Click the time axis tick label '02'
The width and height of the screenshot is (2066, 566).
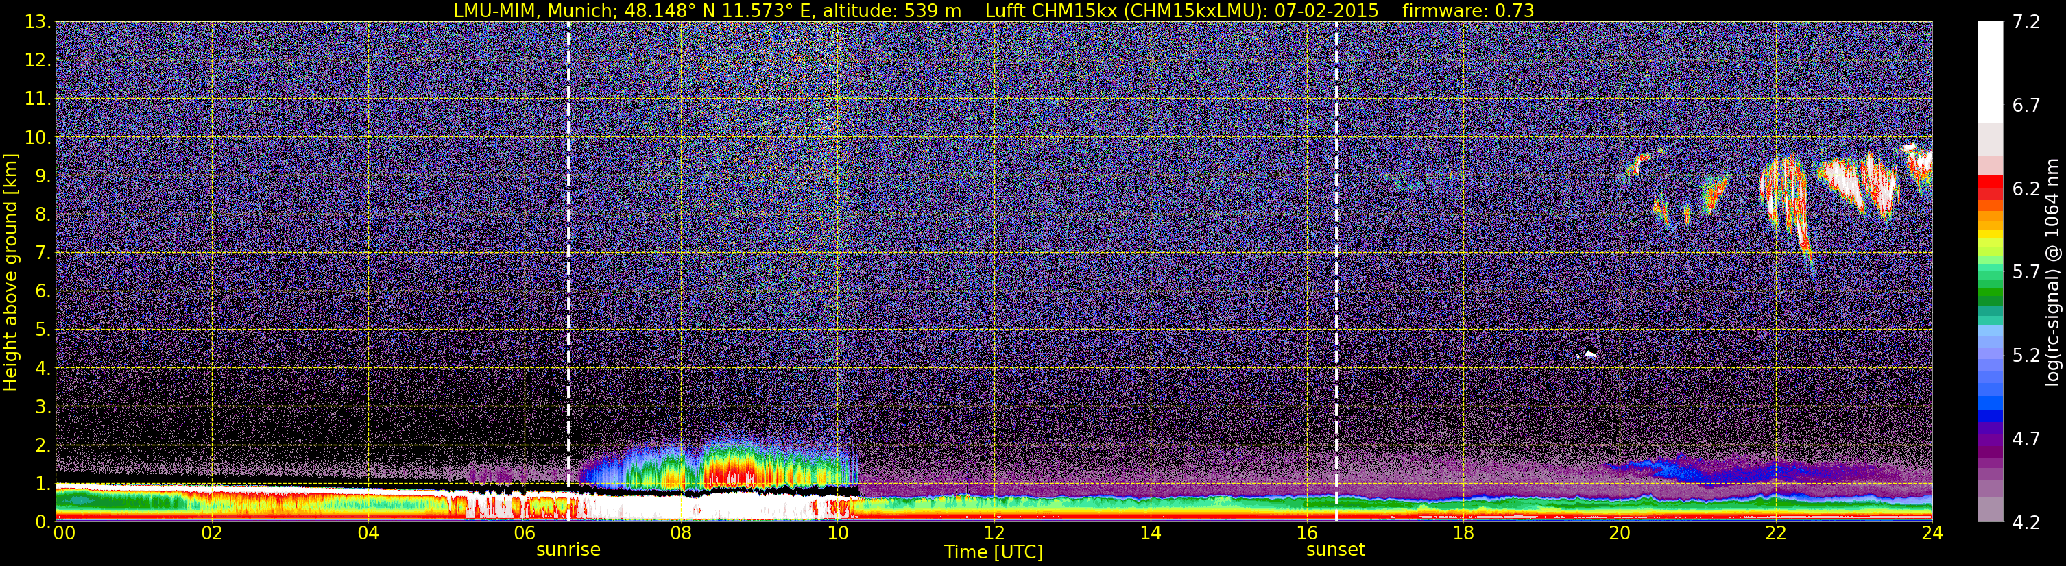coord(212,533)
